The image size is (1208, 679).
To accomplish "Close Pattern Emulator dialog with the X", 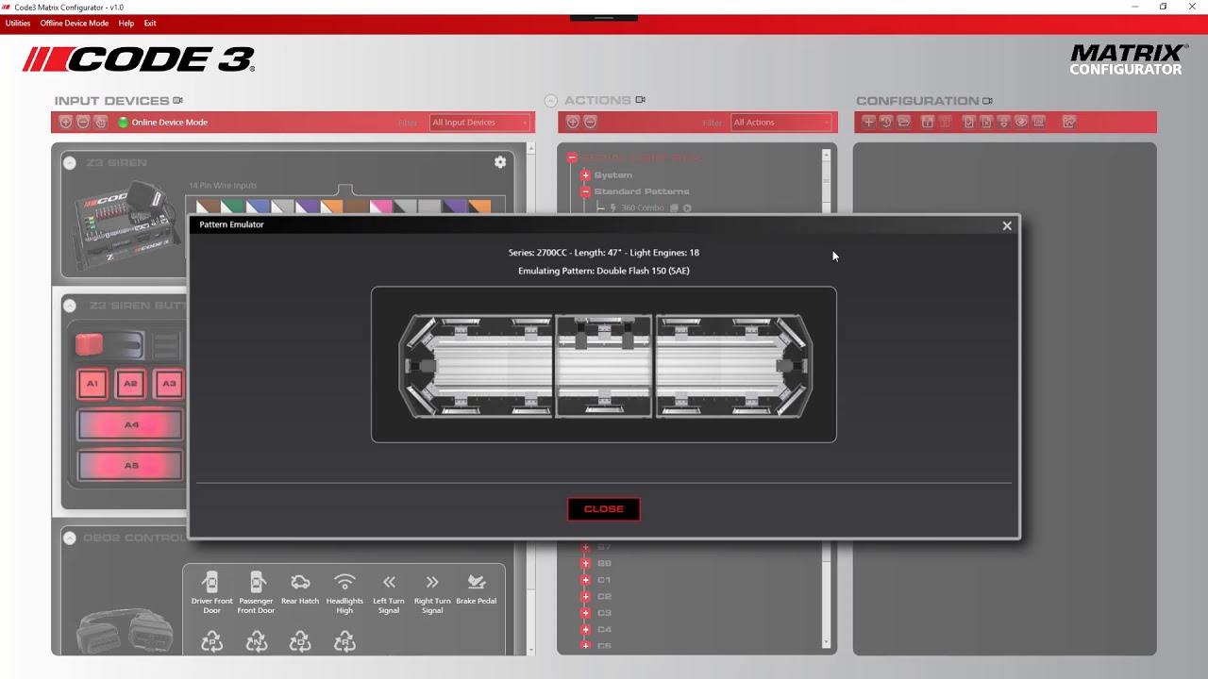I will click(x=1007, y=225).
